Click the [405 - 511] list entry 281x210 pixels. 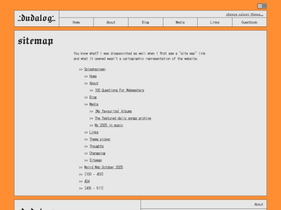pos(94,188)
